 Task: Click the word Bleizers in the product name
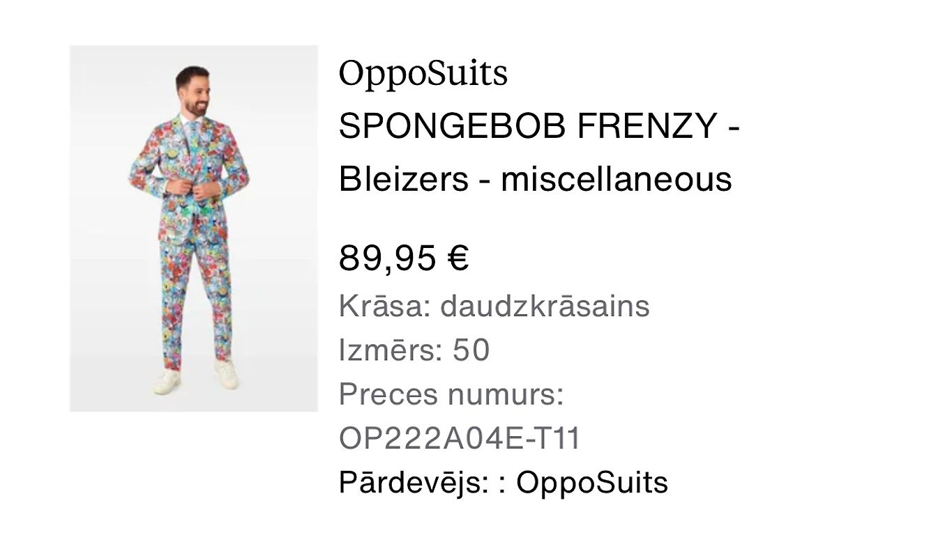click(x=403, y=179)
